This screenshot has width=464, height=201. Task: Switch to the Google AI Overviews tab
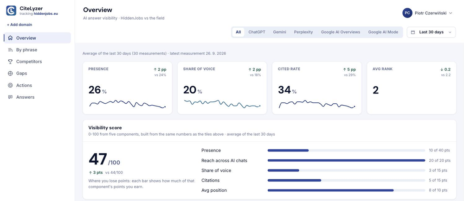click(341, 32)
